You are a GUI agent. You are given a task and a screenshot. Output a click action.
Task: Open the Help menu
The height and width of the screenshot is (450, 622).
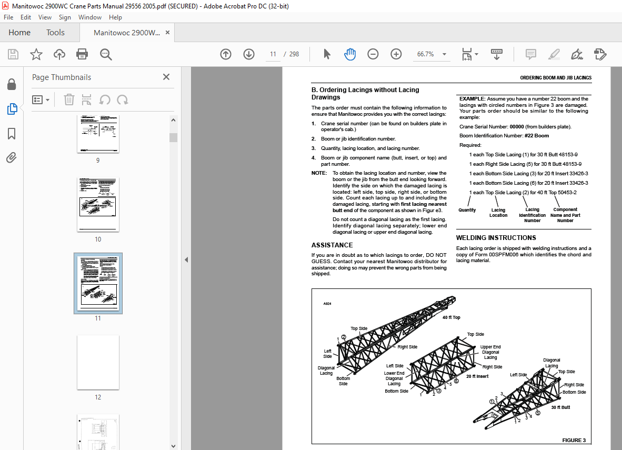tap(115, 17)
